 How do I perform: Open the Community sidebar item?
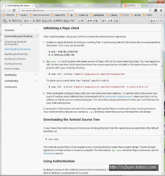11,87
